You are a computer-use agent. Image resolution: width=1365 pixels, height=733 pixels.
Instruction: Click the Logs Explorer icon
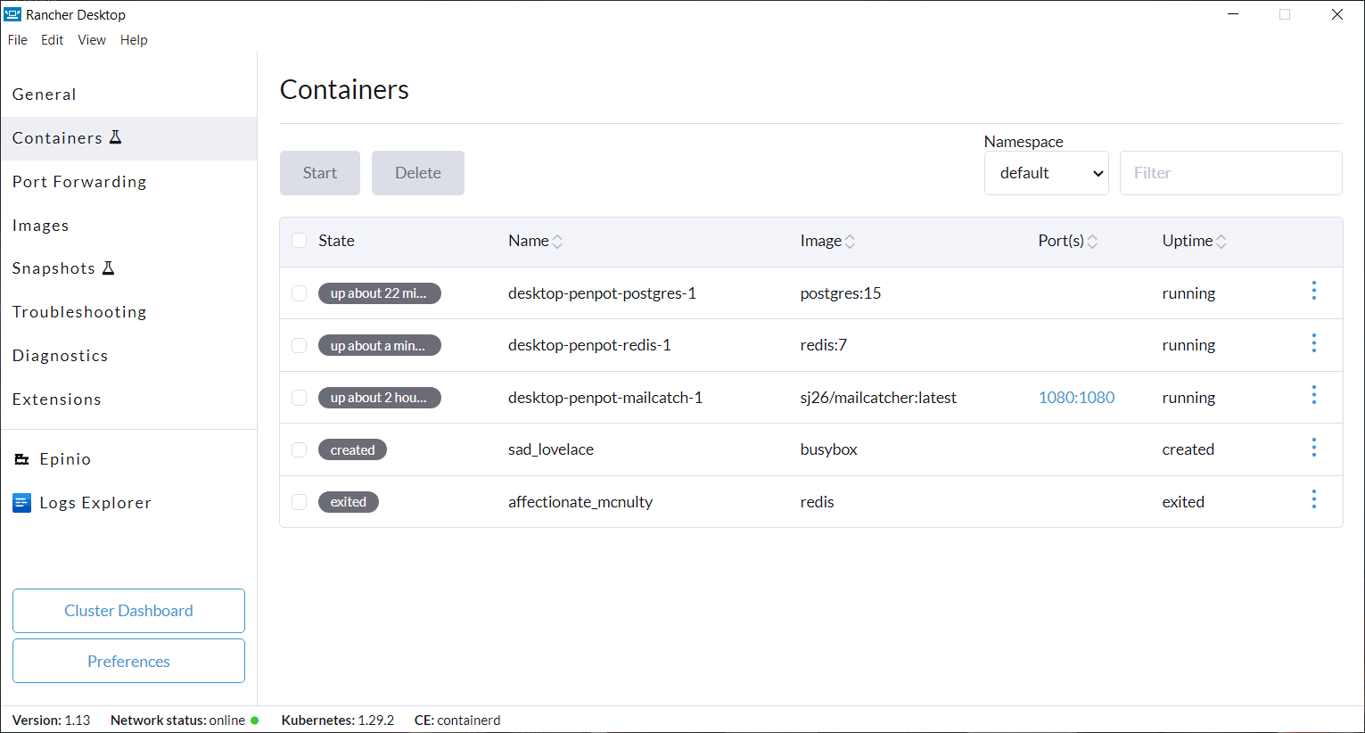pyautogui.click(x=22, y=503)
